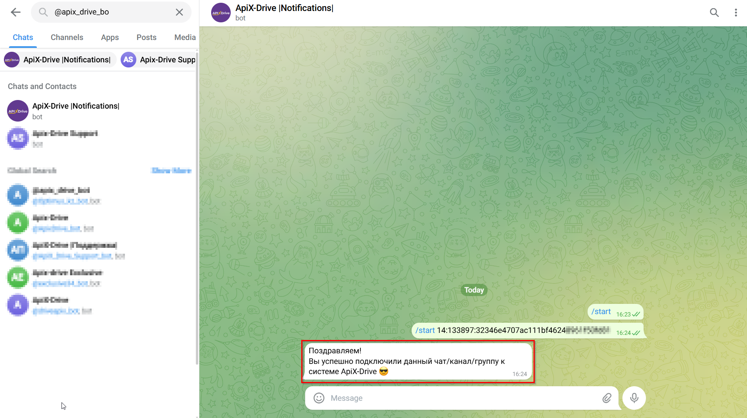Open the Posts tab
The image size is (747, 418).
coord(147,37)
